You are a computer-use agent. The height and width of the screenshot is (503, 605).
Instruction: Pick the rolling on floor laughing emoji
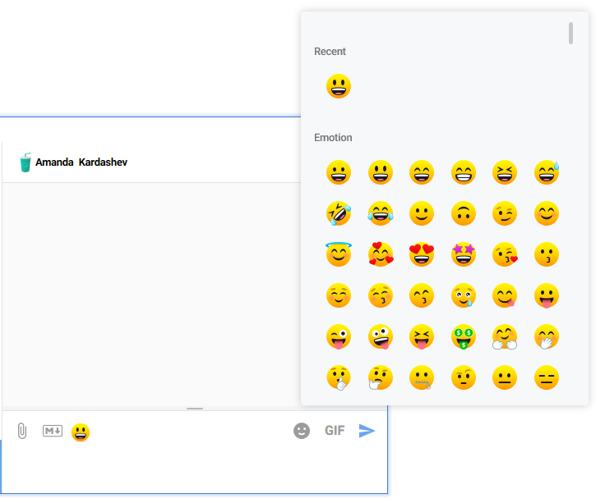click(x=339, y=213)
